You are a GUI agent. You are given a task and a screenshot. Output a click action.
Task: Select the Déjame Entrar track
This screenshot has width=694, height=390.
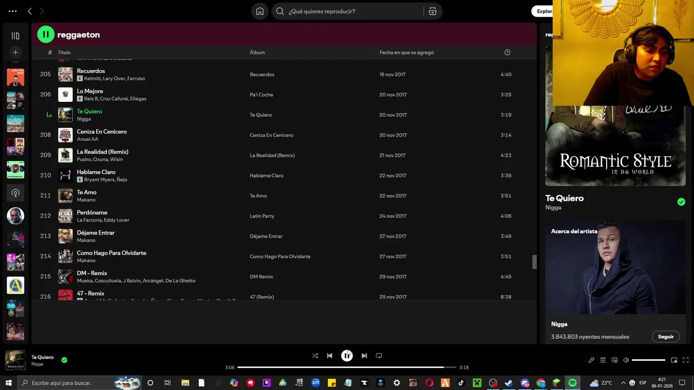pyautogui.click(x=284, y=236)
